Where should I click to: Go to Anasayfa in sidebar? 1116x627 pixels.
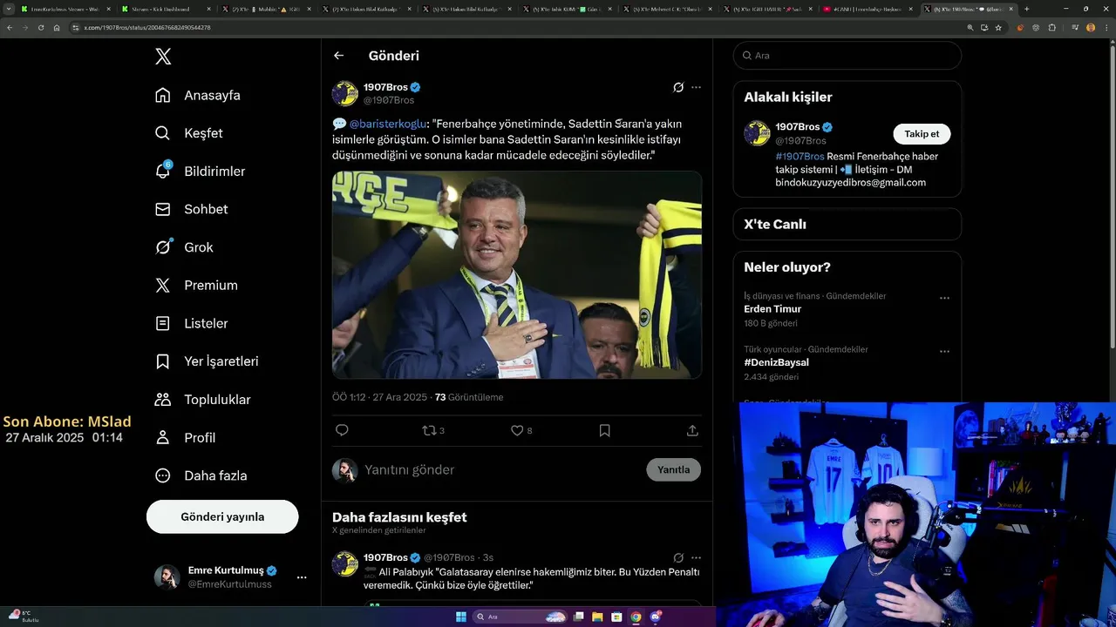click(x=198, y=95)
